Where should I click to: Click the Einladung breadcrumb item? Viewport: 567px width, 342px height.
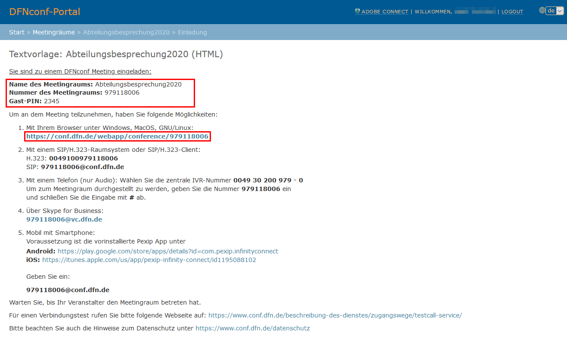tap(192, 32)
